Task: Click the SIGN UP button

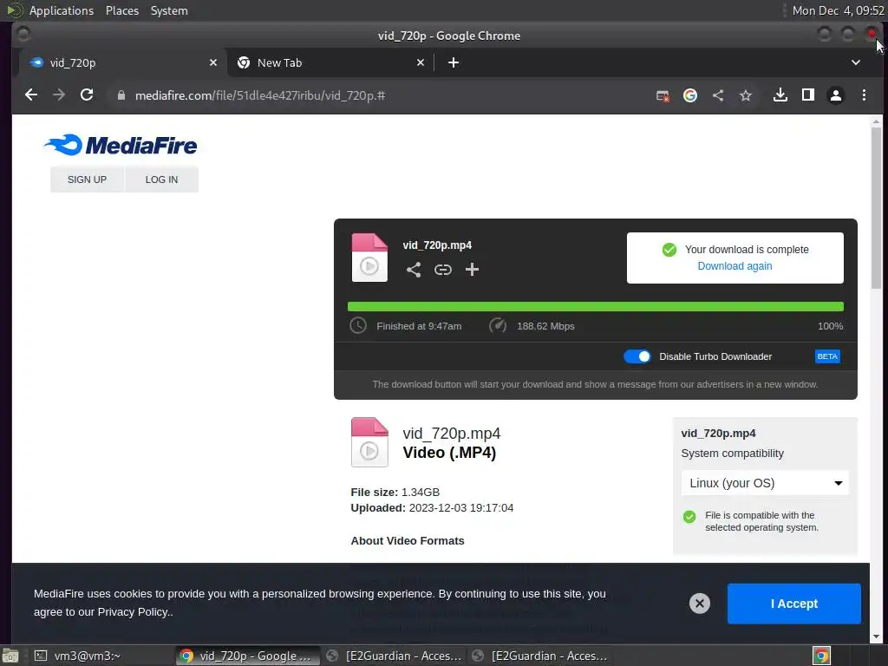Action: pyautogui.click(x=87, y=180)
